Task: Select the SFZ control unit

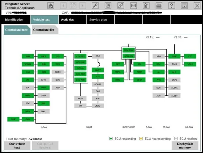Action: pos(118,64)
